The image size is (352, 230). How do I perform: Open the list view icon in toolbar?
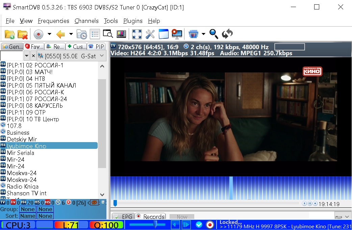[95, 34]
